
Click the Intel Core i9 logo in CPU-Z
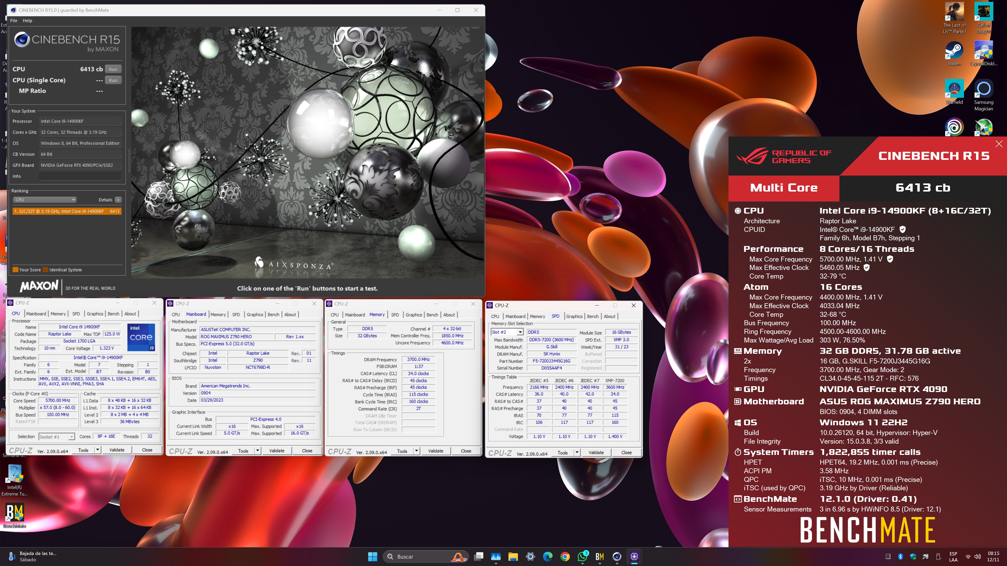[141, 337]
